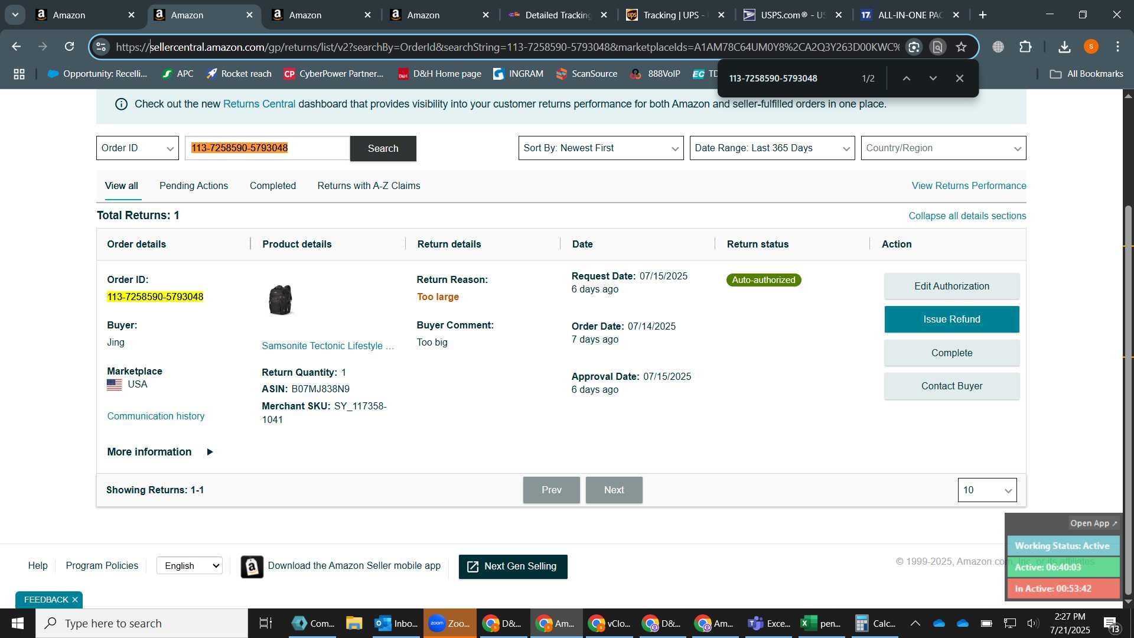Open the Chrome three-dot menu
Screen dimensions: 1134x638
pyautogui.click(x=1117, y=47)
